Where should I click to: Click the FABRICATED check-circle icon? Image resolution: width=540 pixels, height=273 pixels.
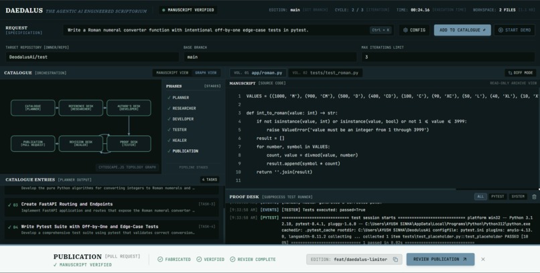160,259
